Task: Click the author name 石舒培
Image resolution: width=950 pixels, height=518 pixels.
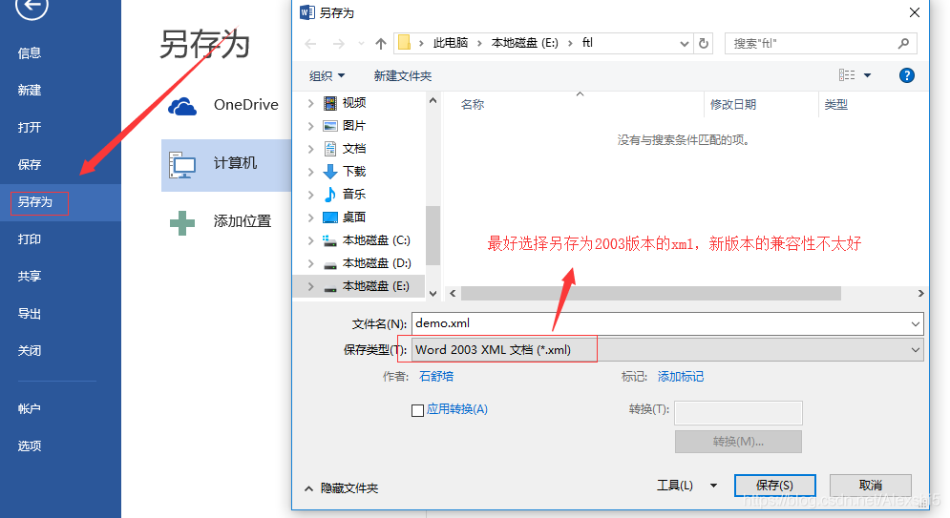Action: coord(436,377)
